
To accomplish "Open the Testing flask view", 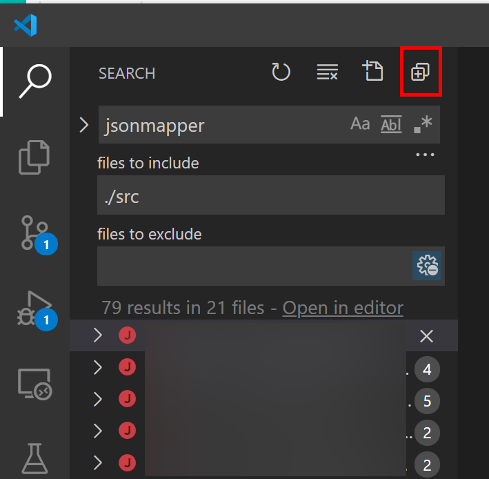I will 34,459.
